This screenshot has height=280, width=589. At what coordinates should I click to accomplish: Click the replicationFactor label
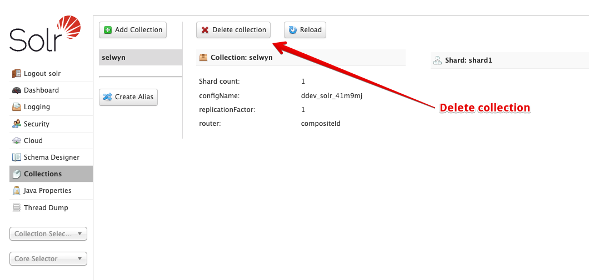[227, 110]
